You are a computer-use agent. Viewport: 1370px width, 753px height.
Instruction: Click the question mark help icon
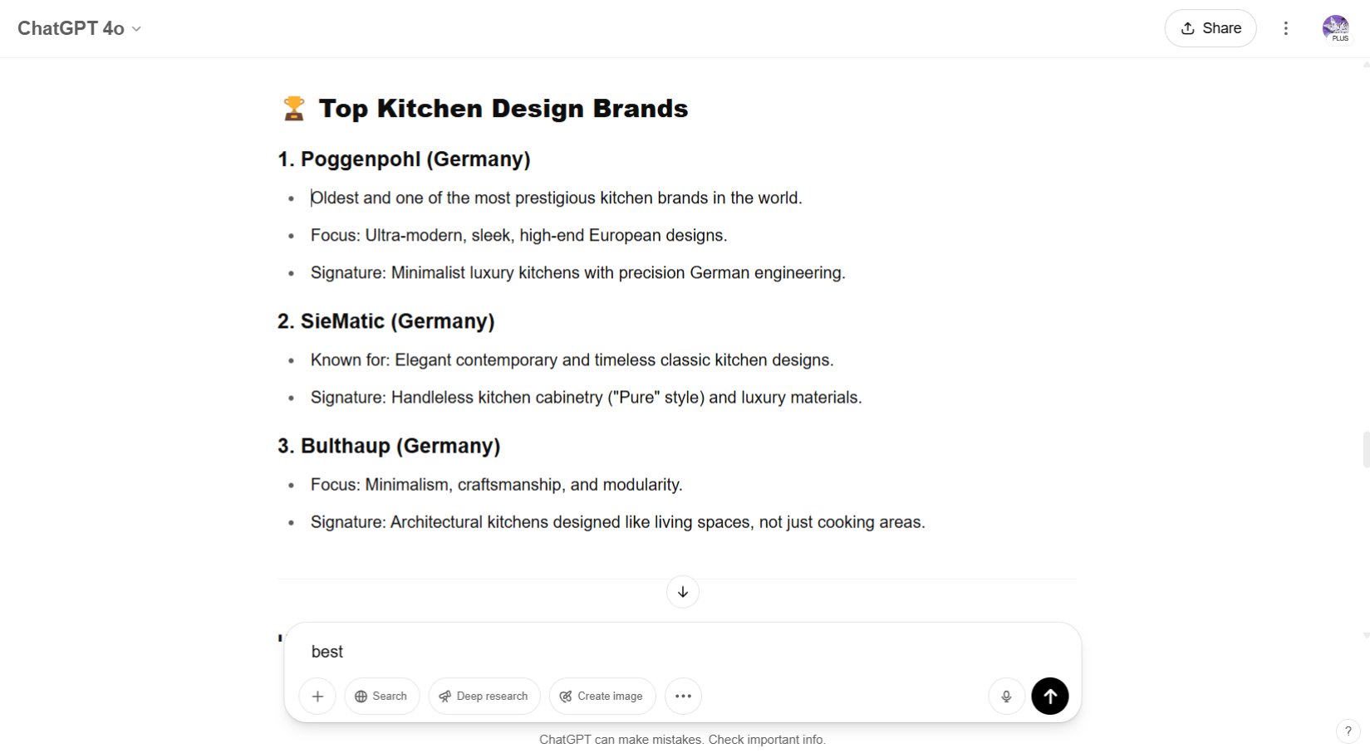coord(1348,731)
